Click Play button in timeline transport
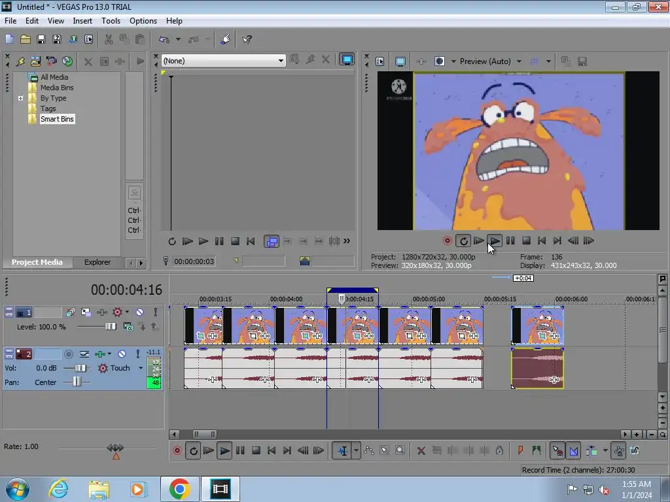This screenshot has width=670, height=502. point(224,450)
